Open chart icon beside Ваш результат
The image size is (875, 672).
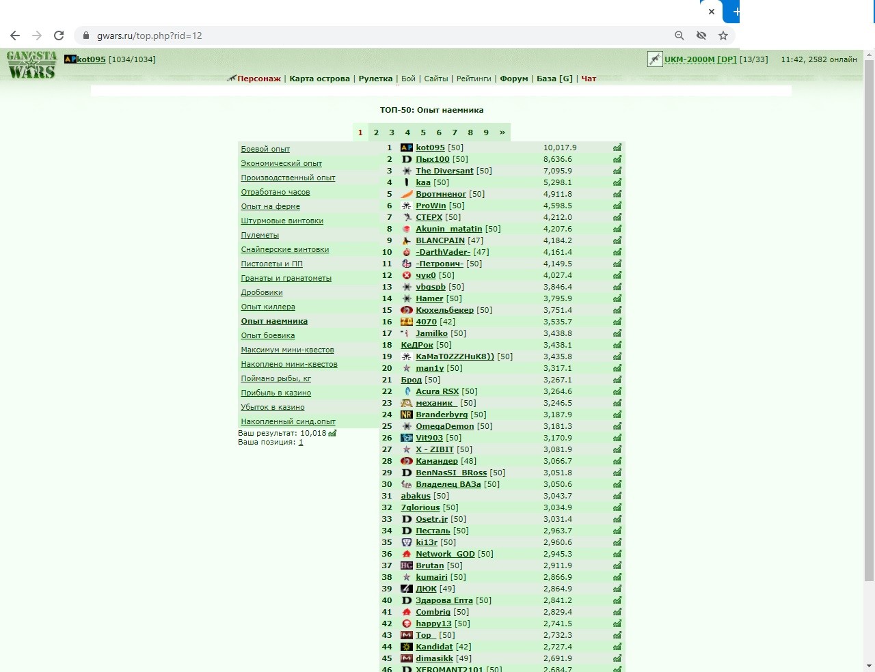(332, 433)
